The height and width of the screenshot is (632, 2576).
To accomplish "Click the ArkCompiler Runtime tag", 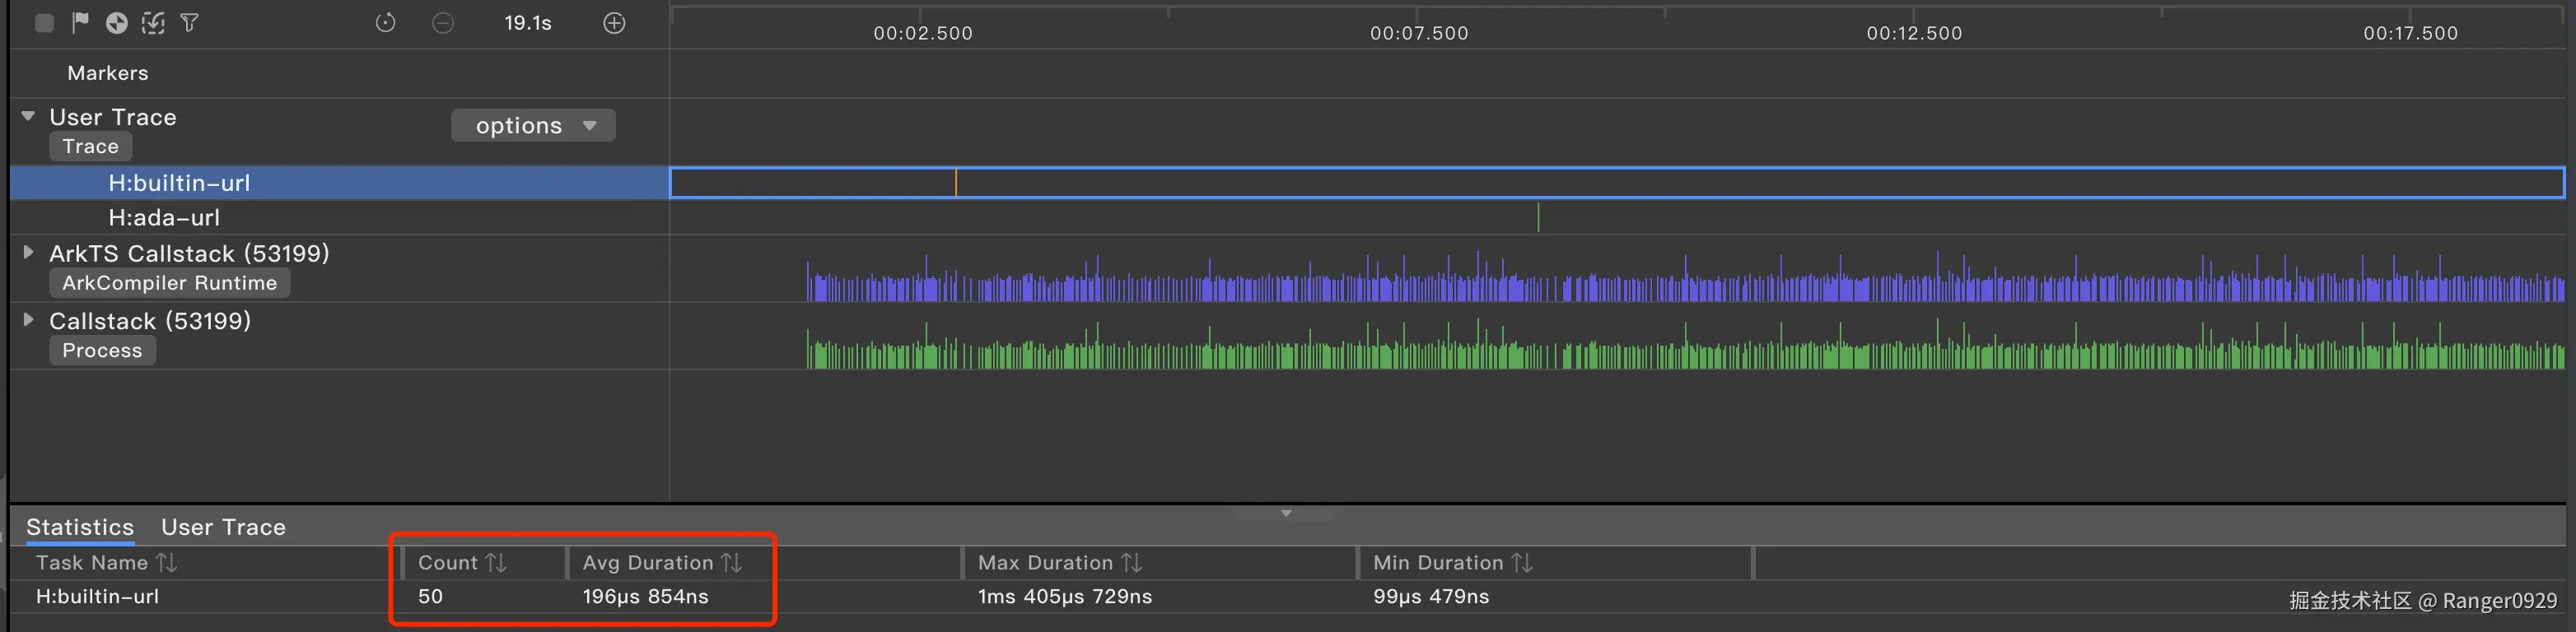I will click(170, 283).
